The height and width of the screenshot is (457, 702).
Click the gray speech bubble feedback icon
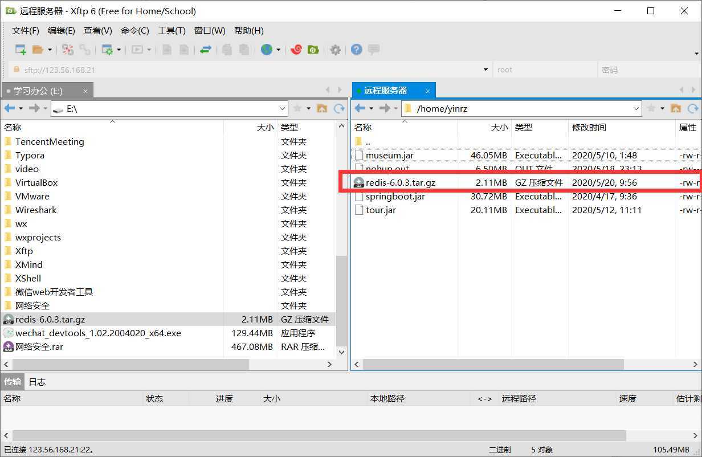coord(374,50)
